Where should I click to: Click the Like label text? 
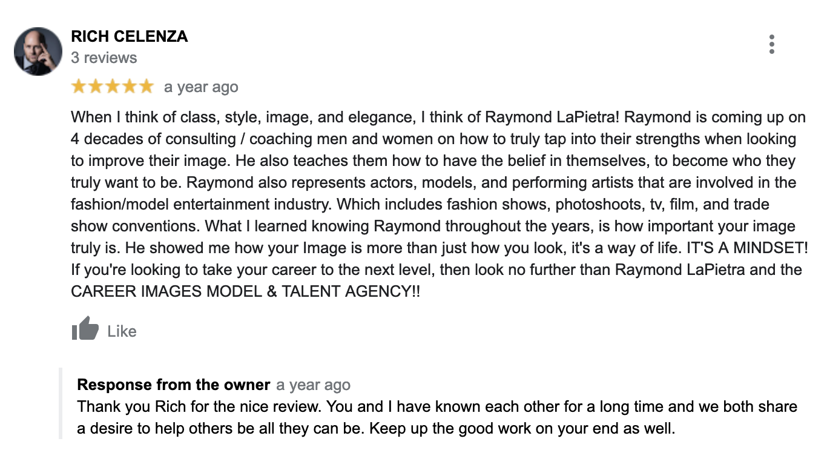pyautogui.click(x=122, y=331)
